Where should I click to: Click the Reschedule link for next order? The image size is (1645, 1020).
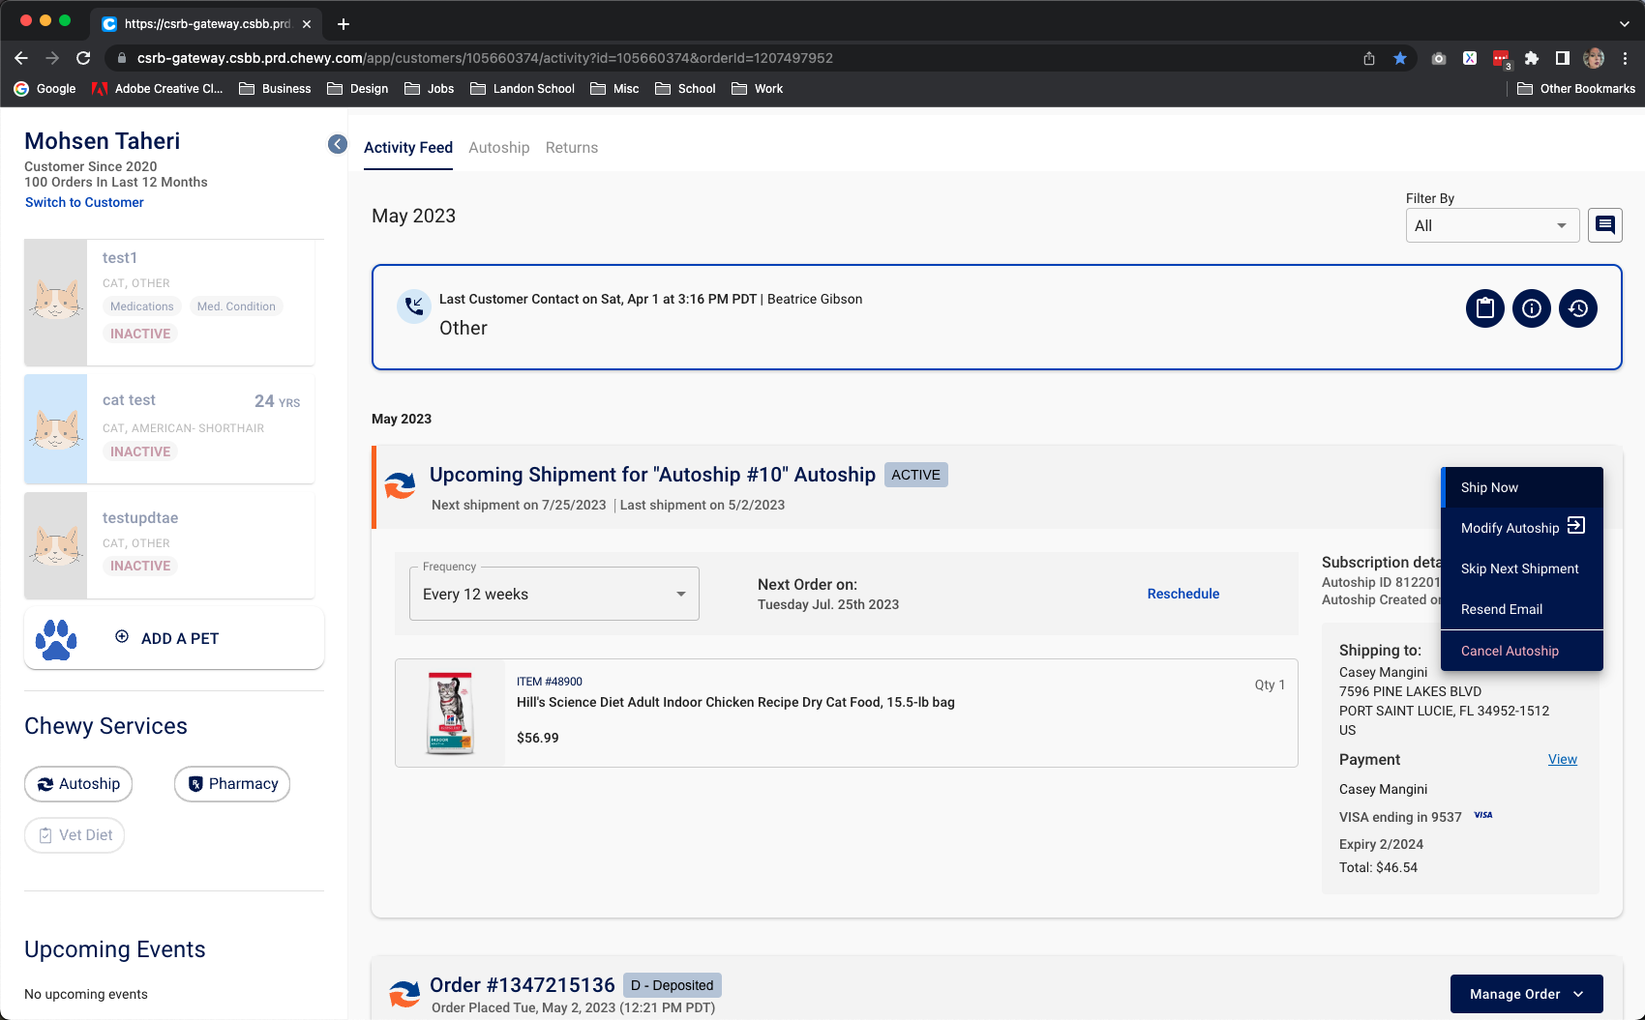tap(1182, 594)
